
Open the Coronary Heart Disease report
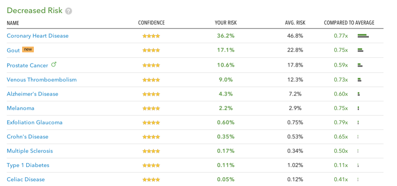[38, 36]
